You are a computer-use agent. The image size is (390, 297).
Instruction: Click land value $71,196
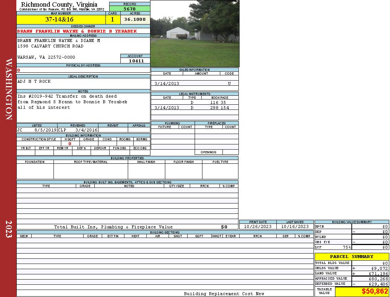pyautogui.click(x=378, y=274)
